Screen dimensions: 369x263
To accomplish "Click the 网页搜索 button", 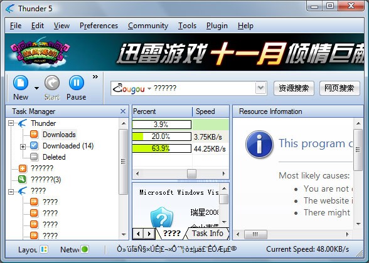I will coord(340,88).
